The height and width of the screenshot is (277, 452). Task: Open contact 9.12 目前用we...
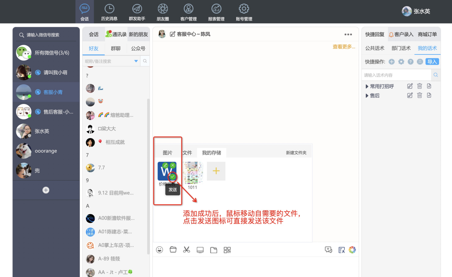coord(115,193)
